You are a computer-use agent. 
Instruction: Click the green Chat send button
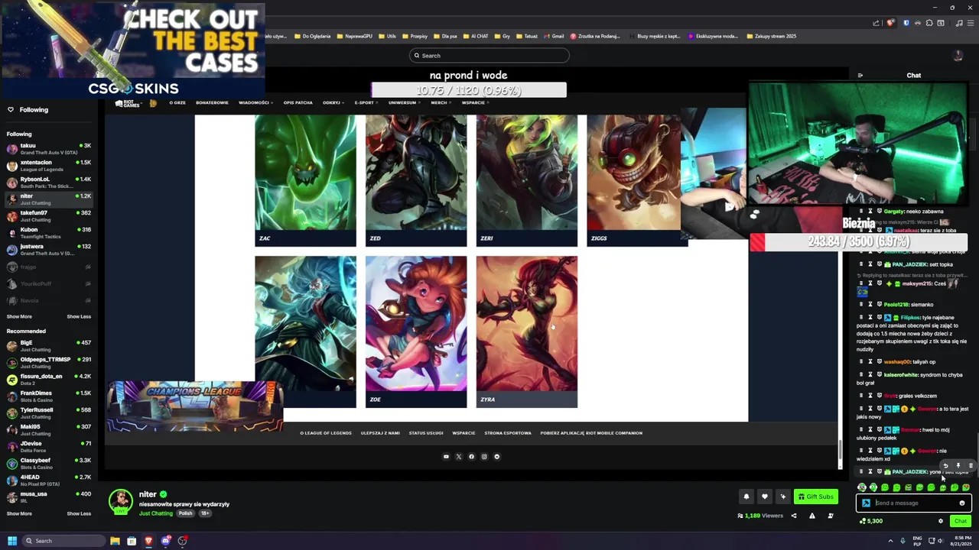(961, 521)
